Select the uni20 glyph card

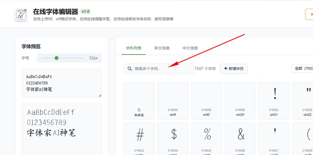click(x=240, y=101)
